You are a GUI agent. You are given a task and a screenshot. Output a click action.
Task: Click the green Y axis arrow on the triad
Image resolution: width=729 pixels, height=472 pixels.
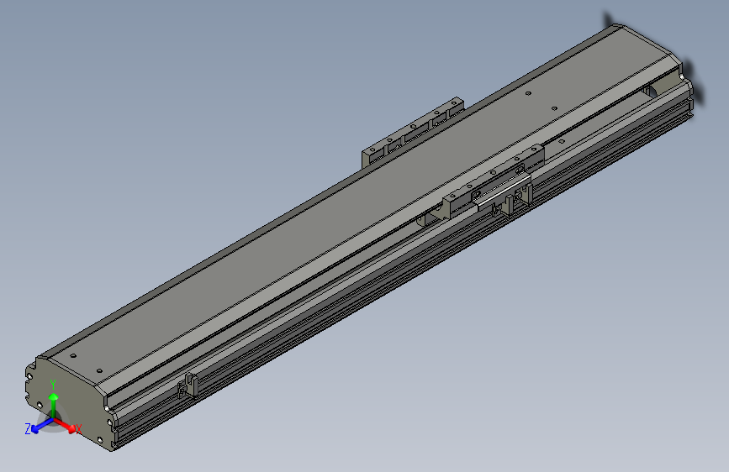(54, 405)
